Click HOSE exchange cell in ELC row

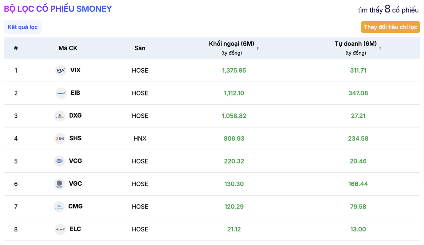click(x=140, y=229)
